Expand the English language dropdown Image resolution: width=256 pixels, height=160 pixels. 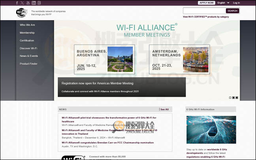223,3
